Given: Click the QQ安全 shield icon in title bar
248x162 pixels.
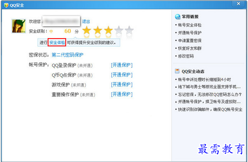Looking at the screenshot, I should (6, 5).
